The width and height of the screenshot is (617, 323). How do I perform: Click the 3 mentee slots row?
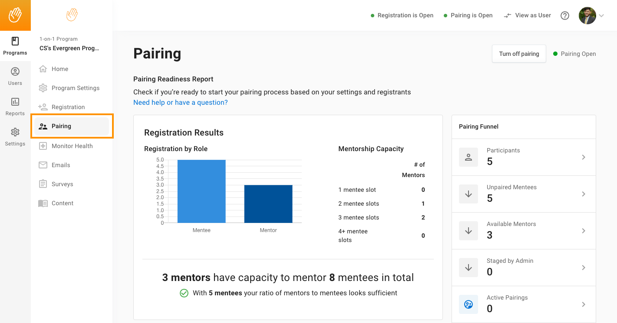[x=382, y=217]
